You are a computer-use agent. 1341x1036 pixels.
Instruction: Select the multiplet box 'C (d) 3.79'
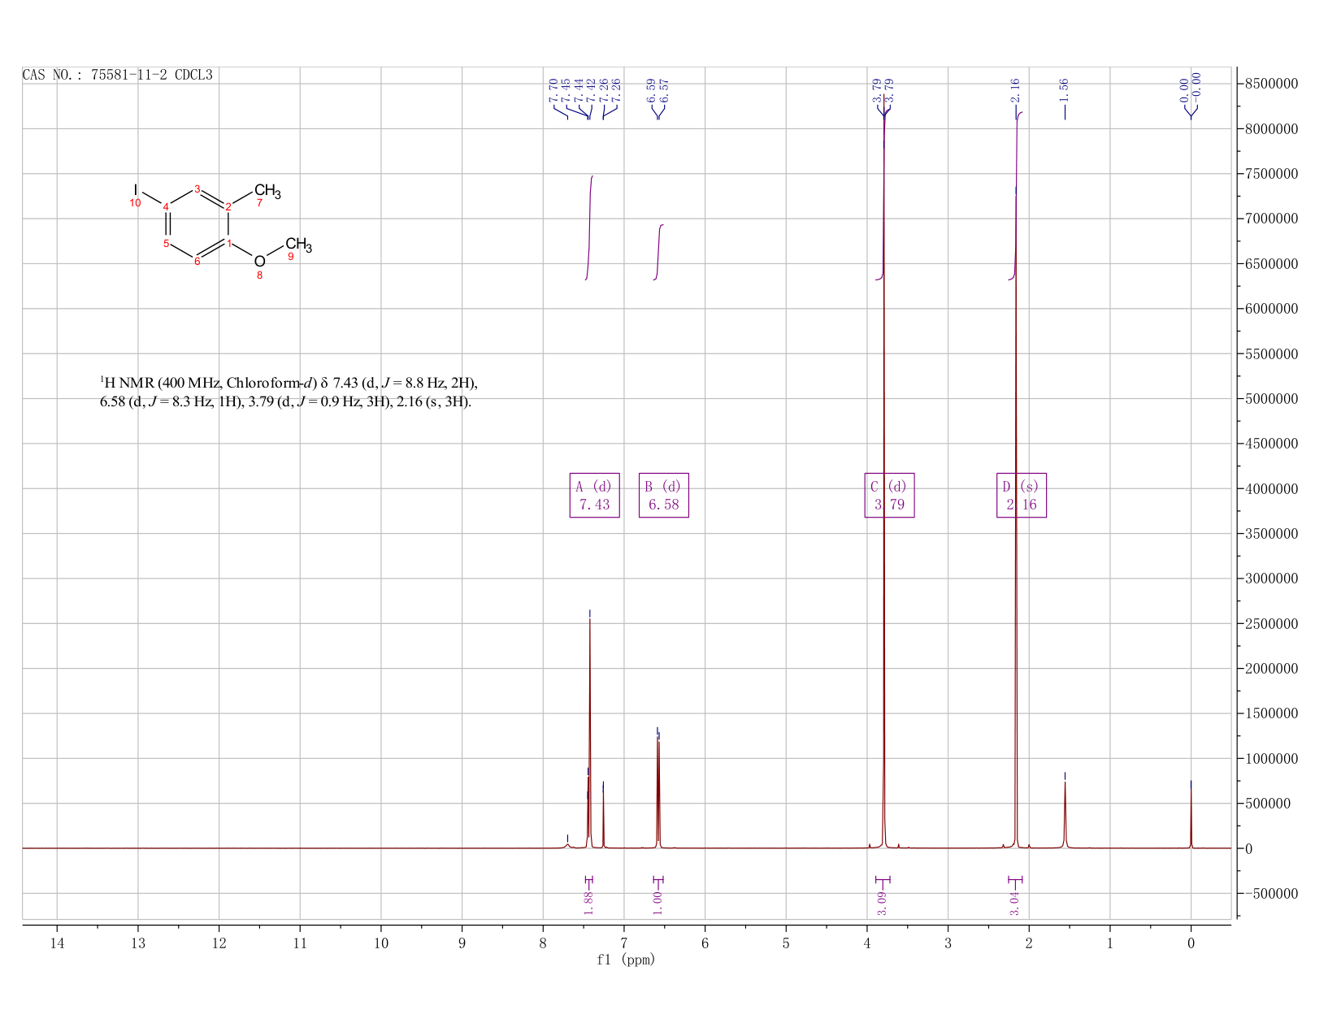click(x=890, y=496)
